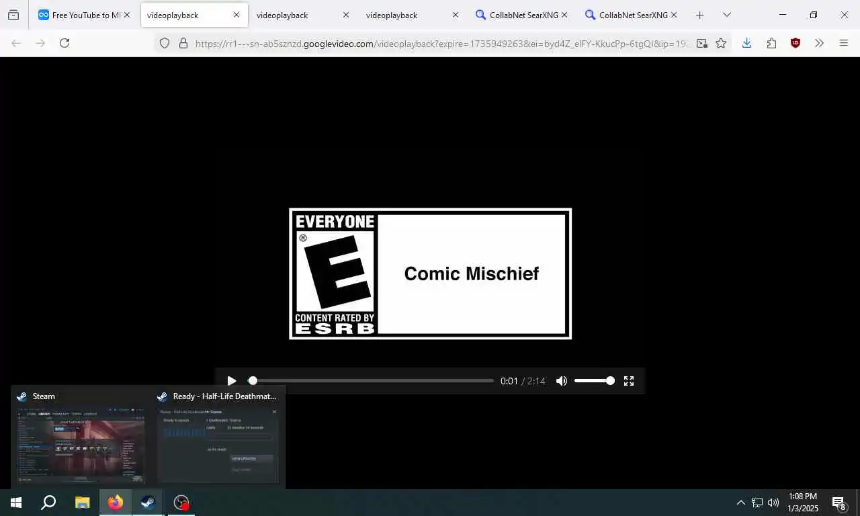Close the last CollabNet SearXNG tab
This screenshot has height=516, width=860.
pyautogui.click(x=674, y=15)
